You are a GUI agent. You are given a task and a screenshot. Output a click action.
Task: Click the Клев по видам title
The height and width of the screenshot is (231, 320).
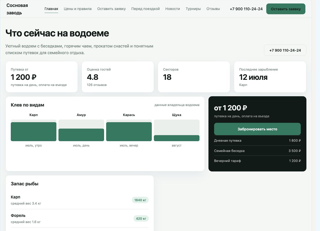pyautogui.click(x=27, y=105)
